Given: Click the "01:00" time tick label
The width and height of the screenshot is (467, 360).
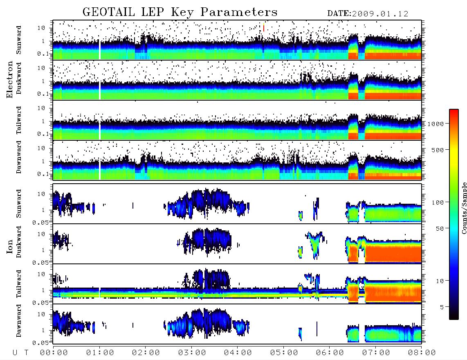Looking at the screenshot, I should point(100,353).
